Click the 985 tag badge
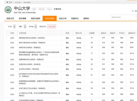The width and height of the screenshot is (137, 101). click(x=34, y=9)
